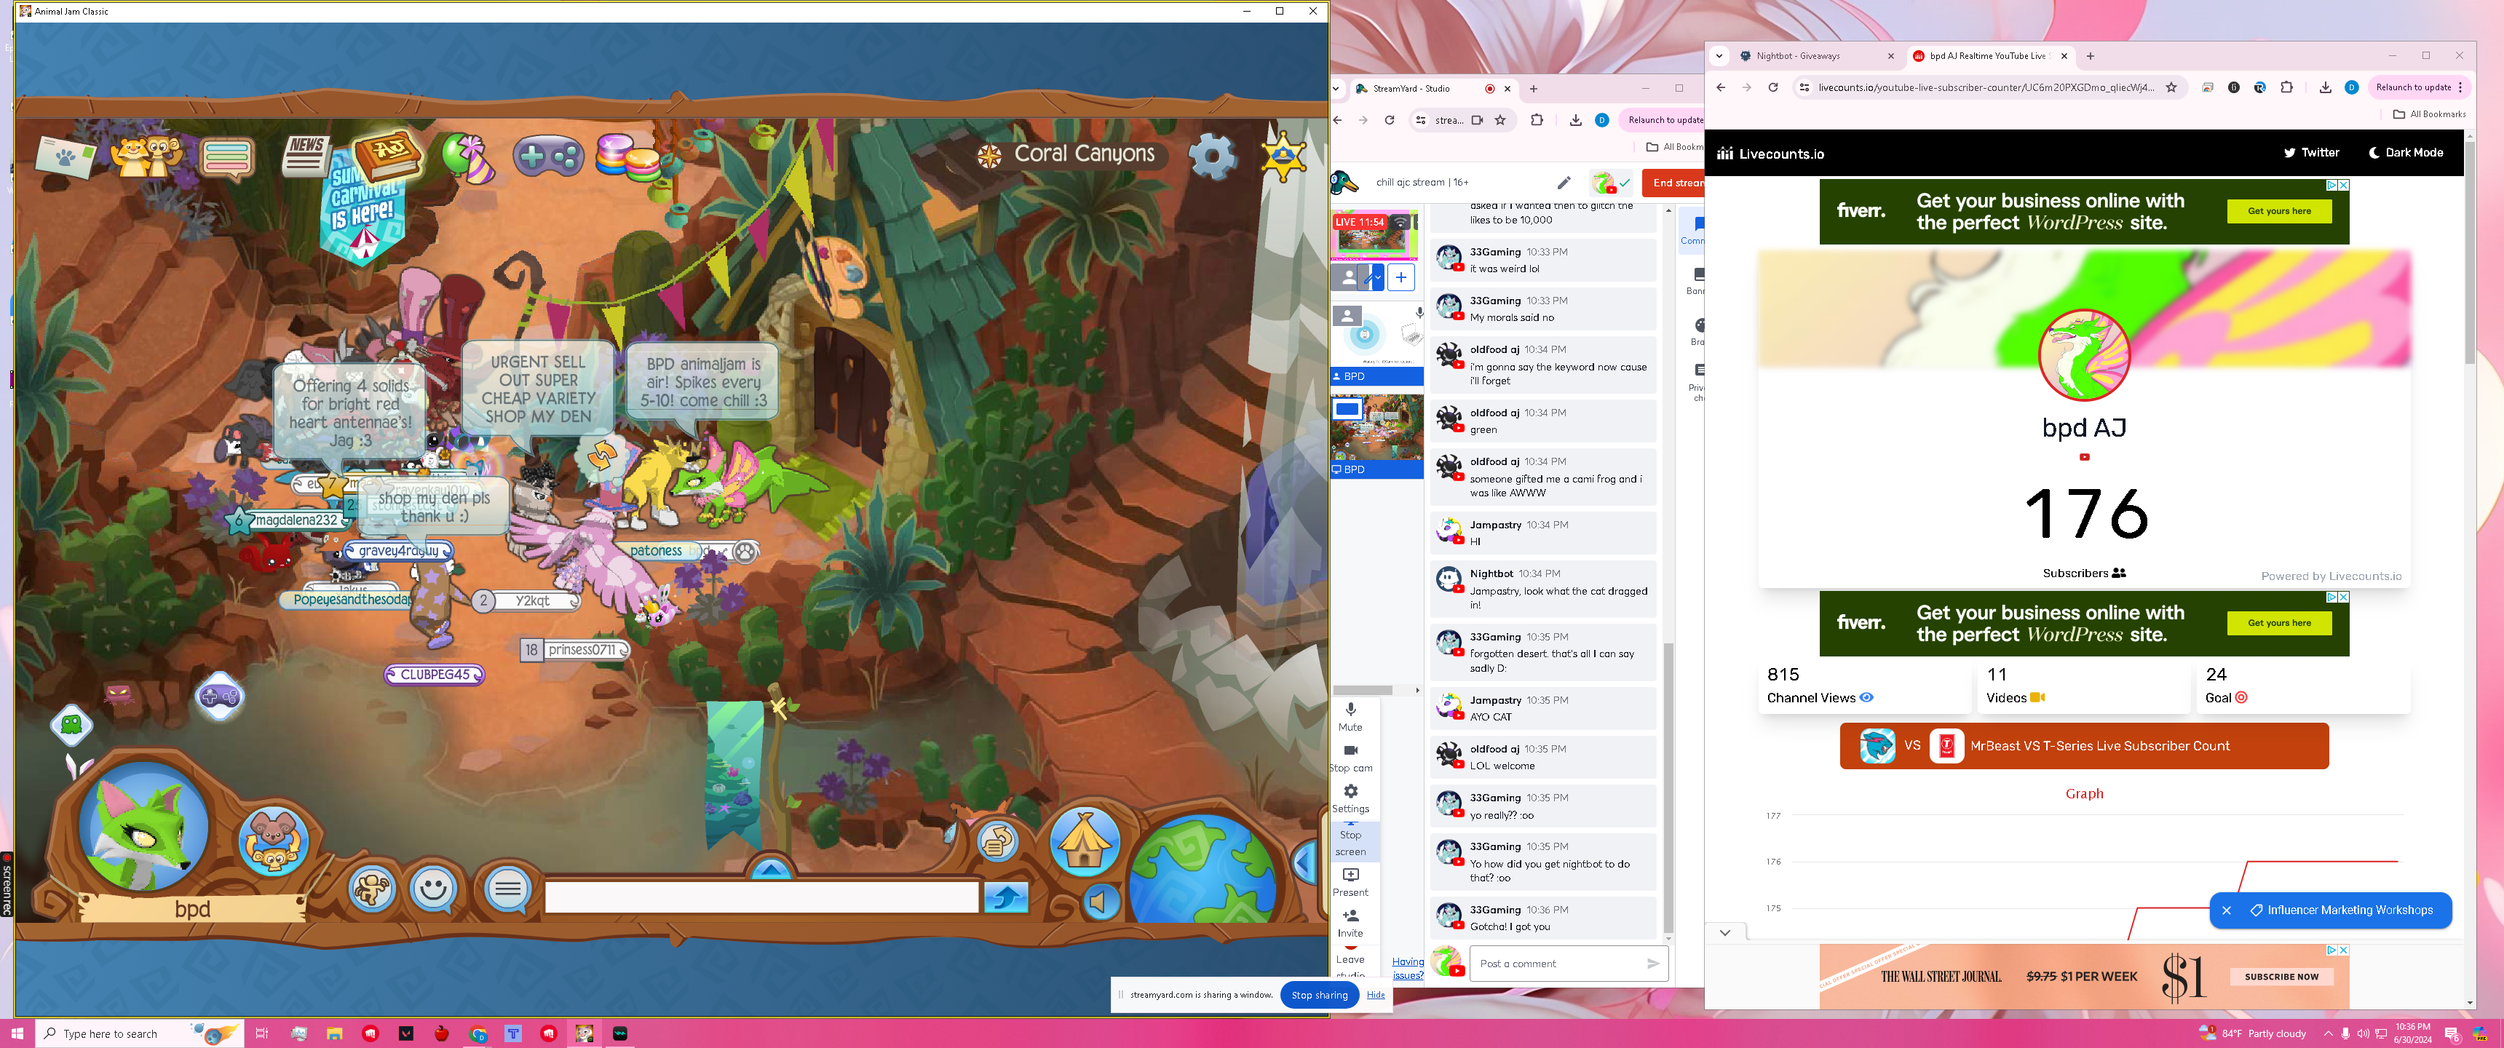
Task: Click the send chat arrow button
Action: point(1005,897)
